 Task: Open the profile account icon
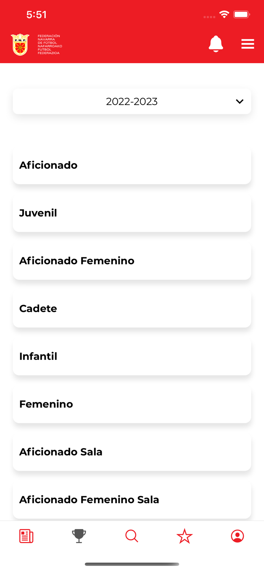(x=237, y=536)
